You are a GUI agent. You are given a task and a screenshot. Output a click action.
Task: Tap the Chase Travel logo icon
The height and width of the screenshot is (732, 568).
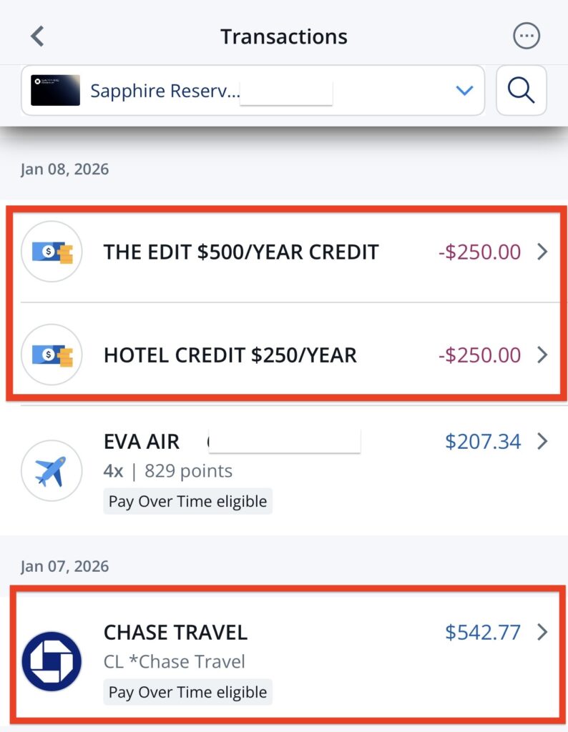click(52, 661)
